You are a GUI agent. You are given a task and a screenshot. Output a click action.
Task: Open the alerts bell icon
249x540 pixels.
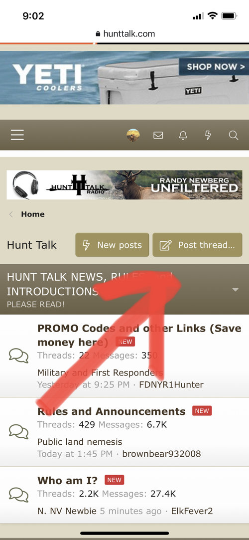183,135
